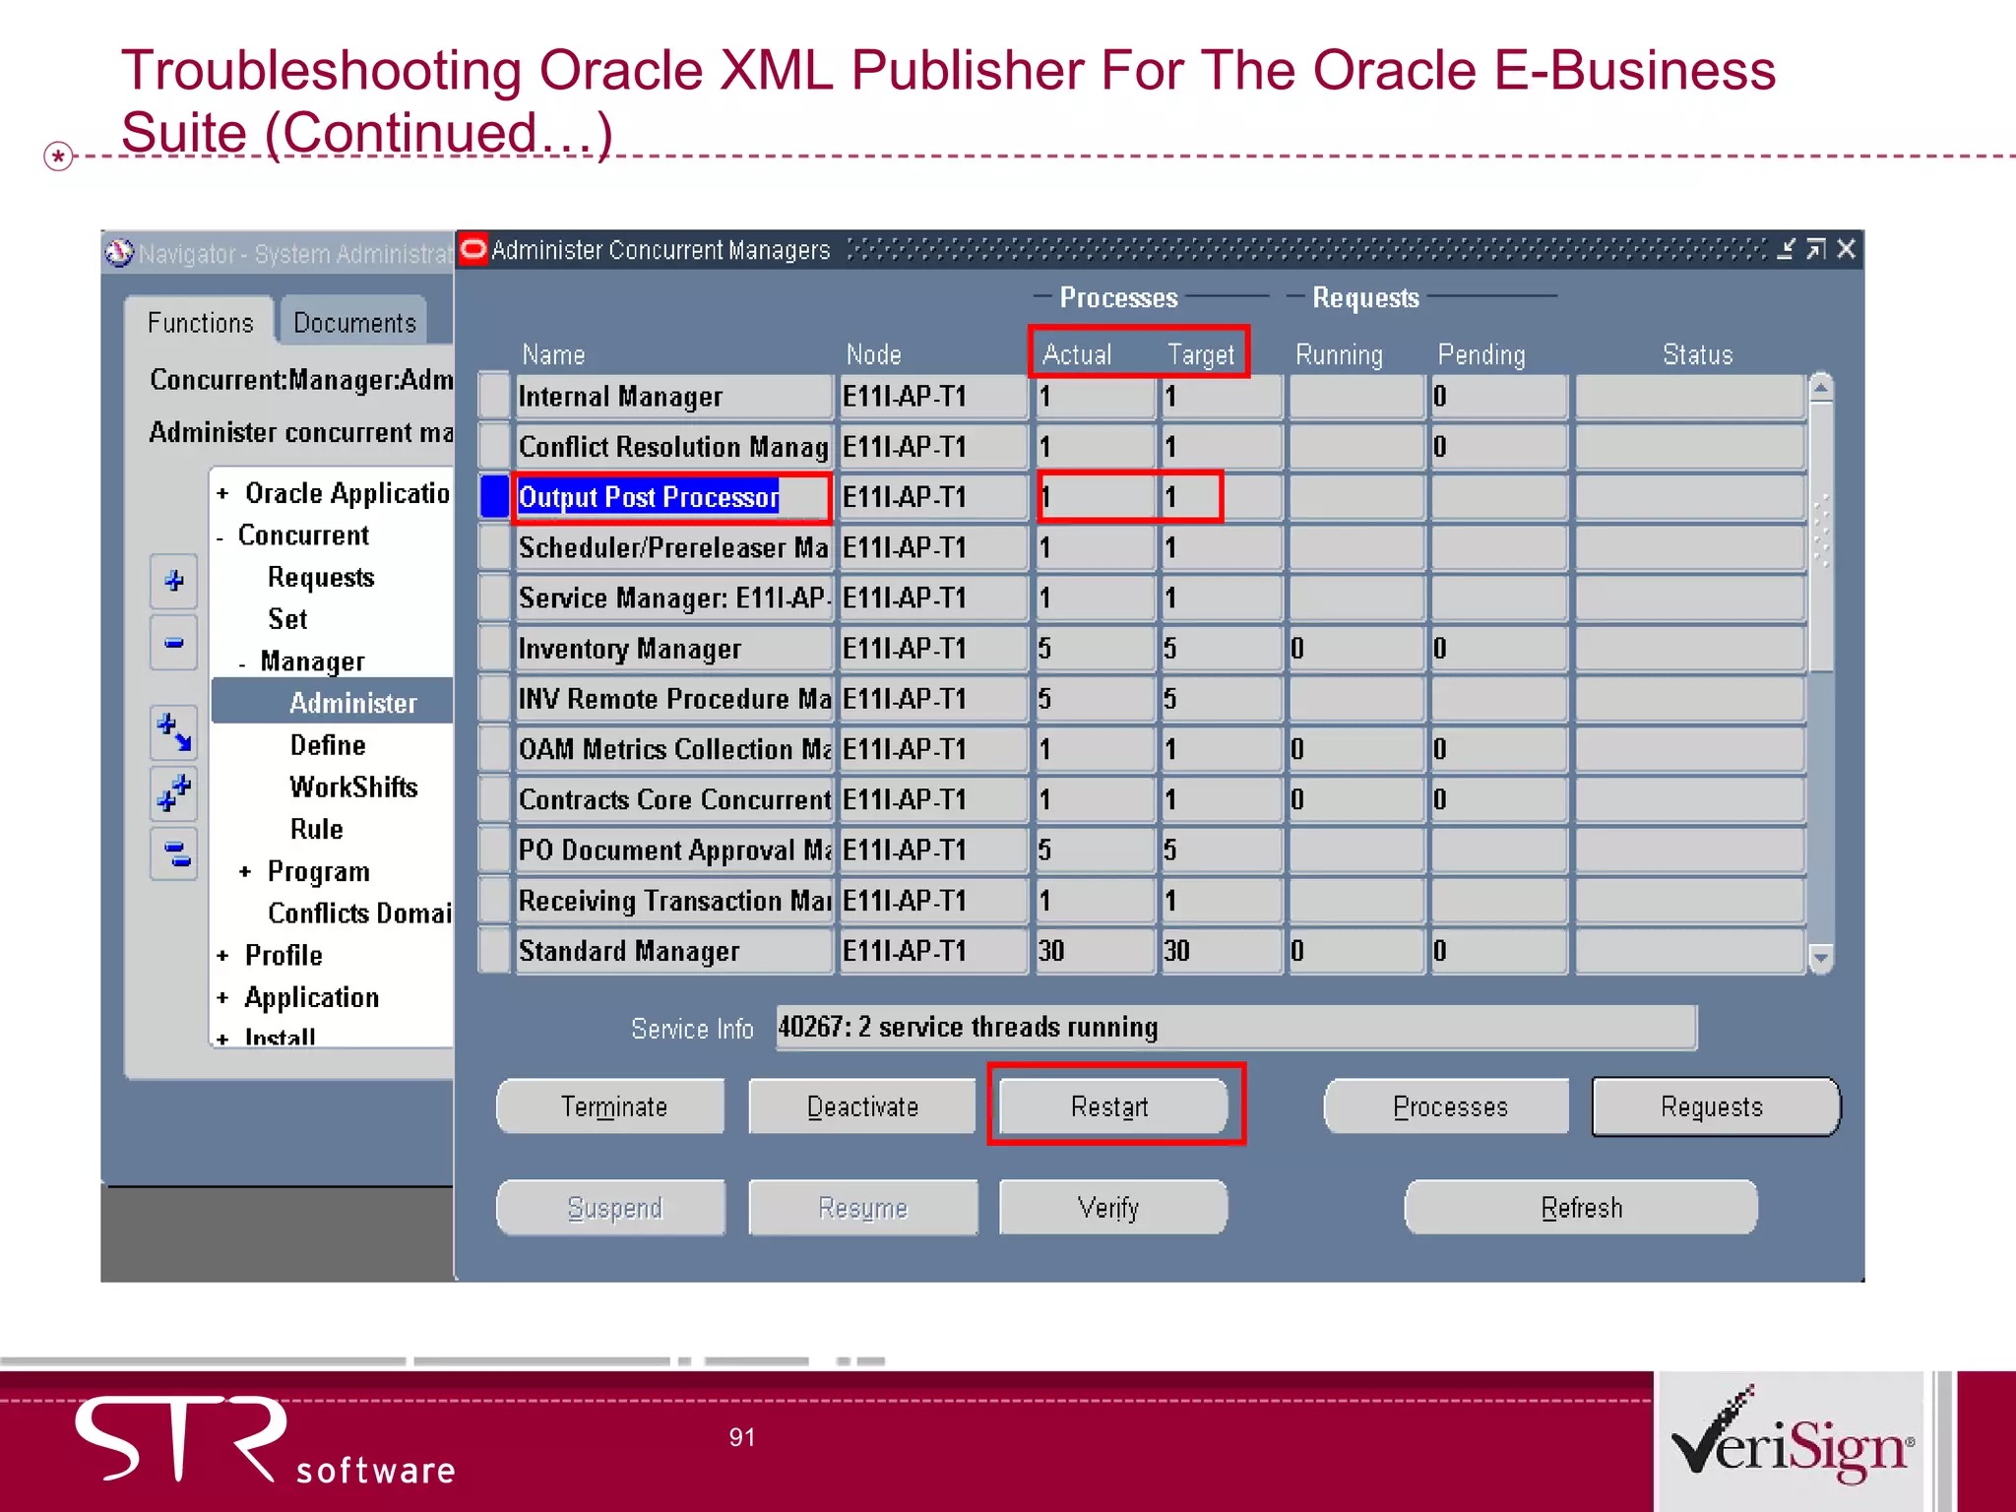This screenshot has width=2016, height=1512.
Task: Click the double-plus Expand All icon
Action: (x=174, y=792)
